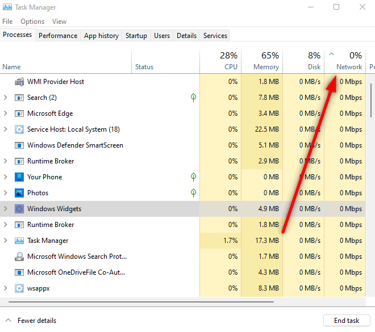This screenshot has height=332, width=375.
Task: Expand the Windows Widgets process group
Action: coord(6,209)
